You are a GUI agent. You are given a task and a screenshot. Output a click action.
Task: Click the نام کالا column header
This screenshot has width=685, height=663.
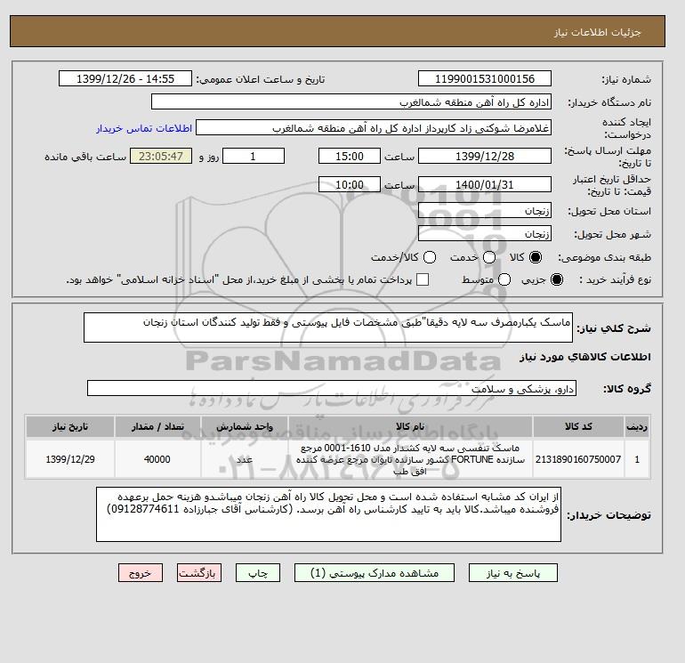coord(410,426)
